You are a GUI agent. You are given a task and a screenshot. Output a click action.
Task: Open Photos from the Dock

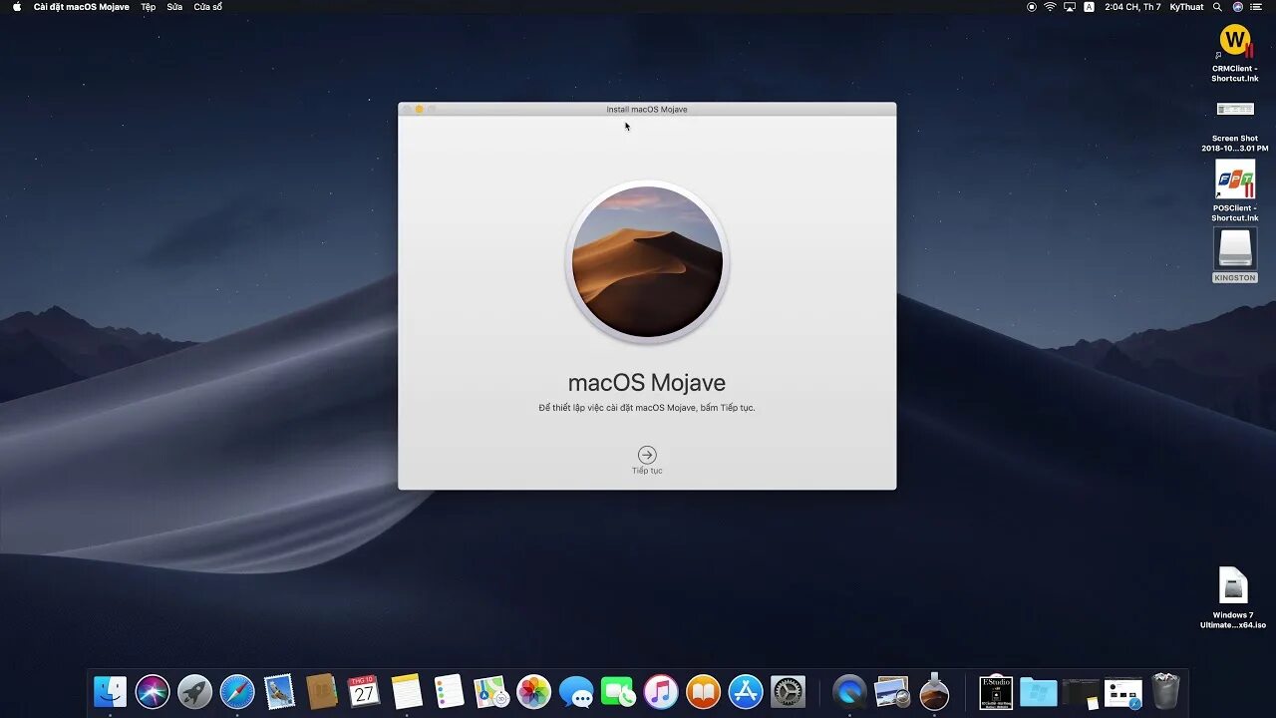pyautogui.click(x=533, y=691)
